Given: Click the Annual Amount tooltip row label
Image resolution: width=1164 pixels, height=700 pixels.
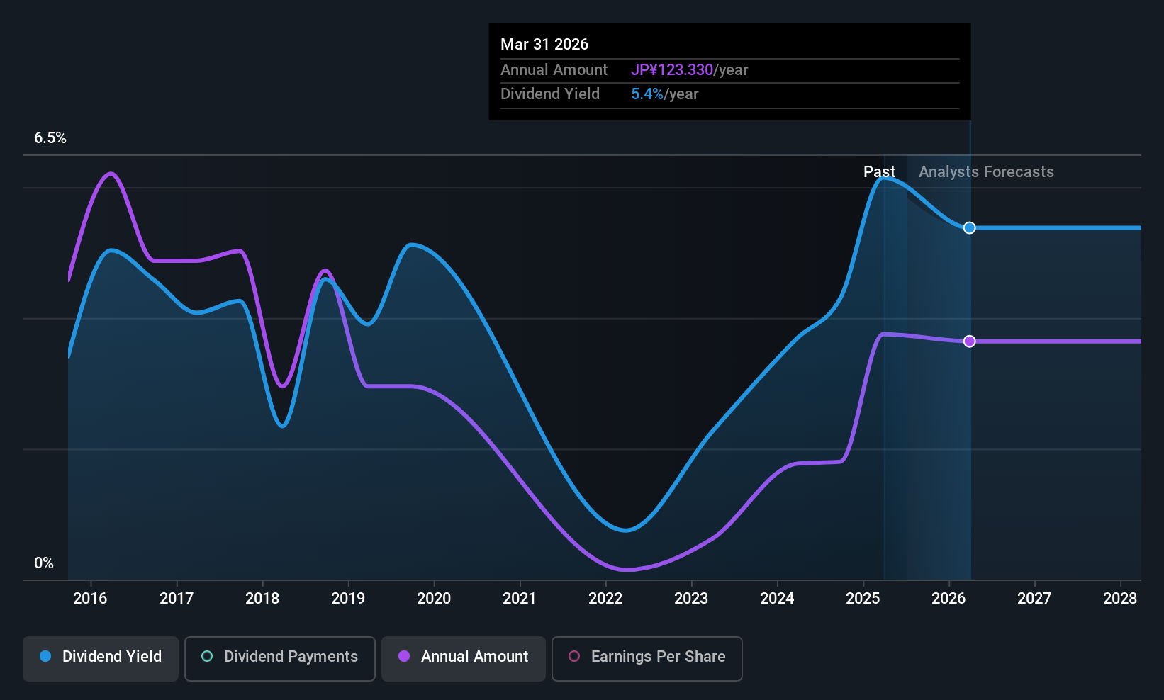Looking at the screenshot, I should pyautogui.click(x=554, y=69).
